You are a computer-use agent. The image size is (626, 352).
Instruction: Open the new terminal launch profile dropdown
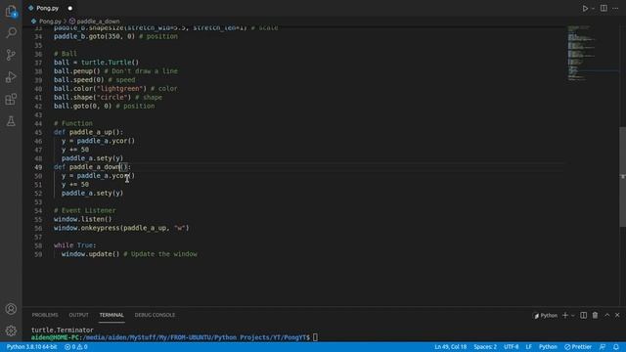(x=573, y=315)
